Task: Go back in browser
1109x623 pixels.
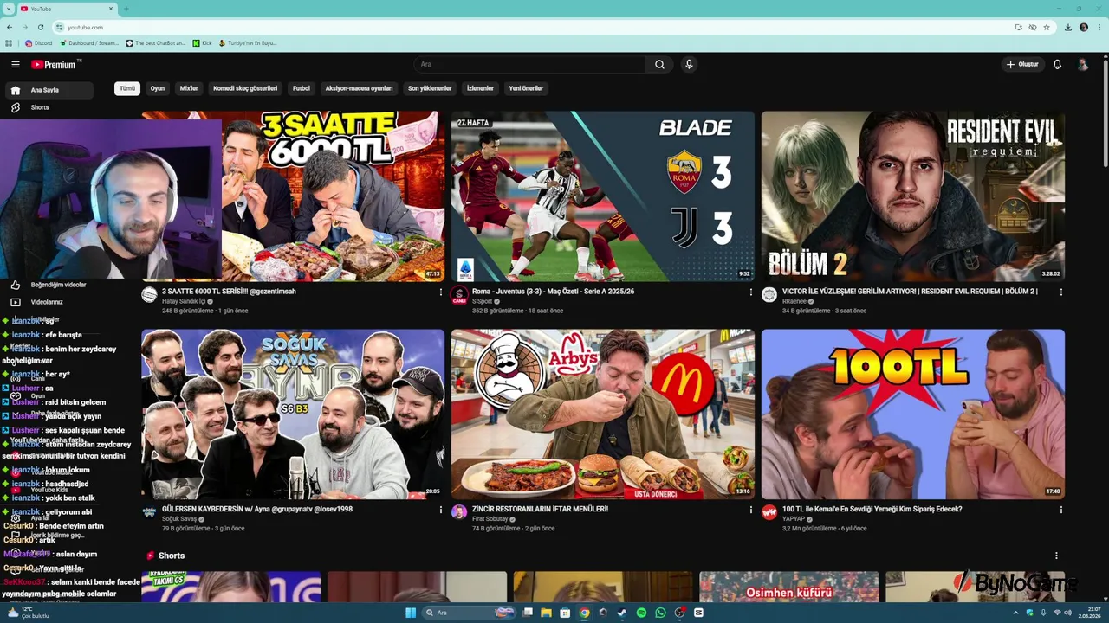Action: 10,28
